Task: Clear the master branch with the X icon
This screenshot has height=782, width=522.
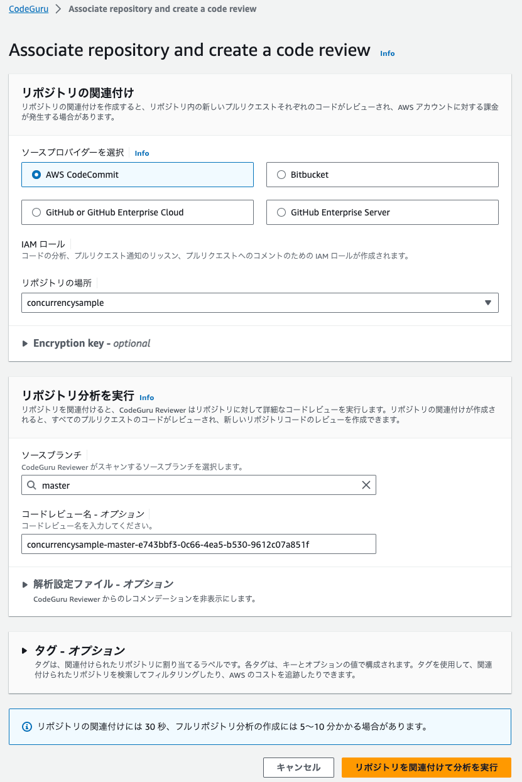Action: point(366,485)
